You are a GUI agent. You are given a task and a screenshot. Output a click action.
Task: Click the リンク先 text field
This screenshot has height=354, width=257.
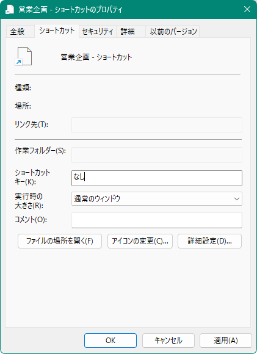tap(157, 125)
